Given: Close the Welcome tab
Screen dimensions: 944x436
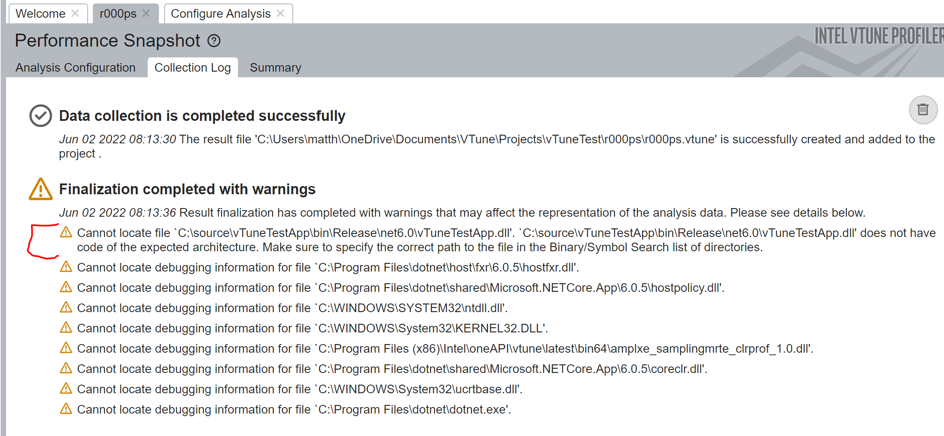Looking at the screenshot, I should coord(75,13).
